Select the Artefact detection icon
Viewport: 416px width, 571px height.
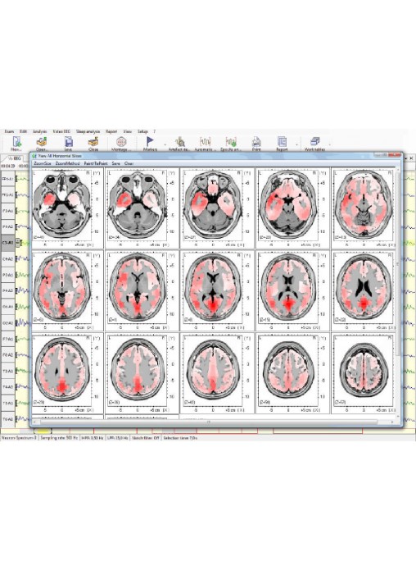tap(179, 143)
